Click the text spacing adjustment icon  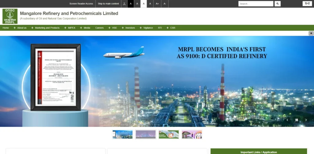(124, 4)
